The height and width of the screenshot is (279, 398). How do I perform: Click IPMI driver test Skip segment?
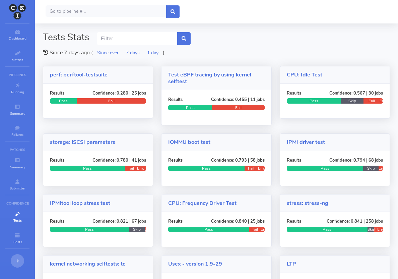click(x=371, y=168)
